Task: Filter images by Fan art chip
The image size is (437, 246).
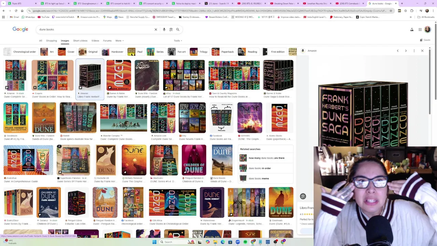Action: click(x=177, y=52)
